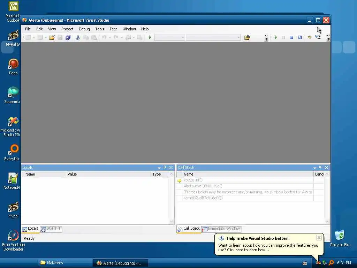Switch to the Locals tab
The height and width of the screenshot is (268, 357).
click(x=30, y=229)
